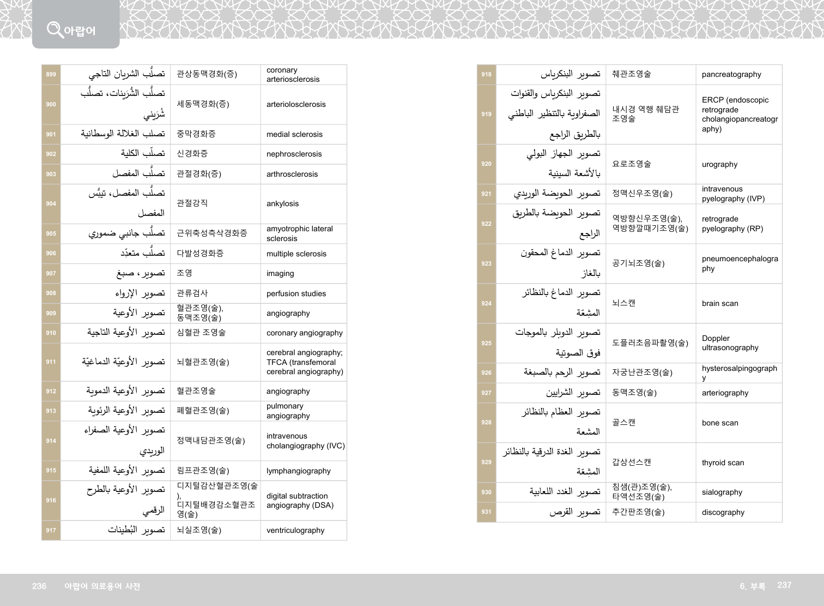Select the "pancreatography" term

[x=731, y=75]
